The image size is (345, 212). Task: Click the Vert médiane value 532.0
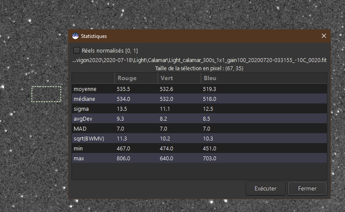(x=166, y=99)
